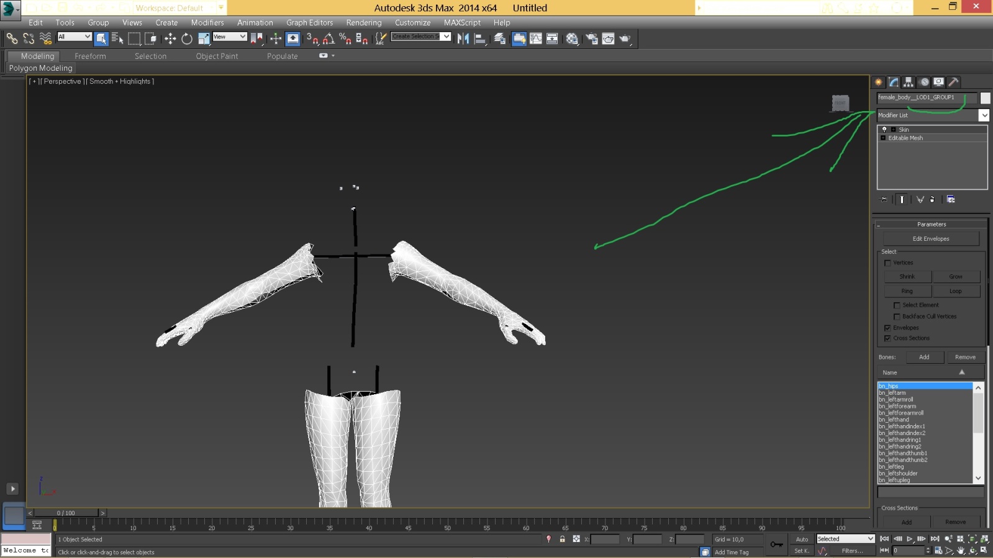Open the Hierarchy command panel tab
The width and height of the screenshot is (993, 558).
click(x=909, y=82)
